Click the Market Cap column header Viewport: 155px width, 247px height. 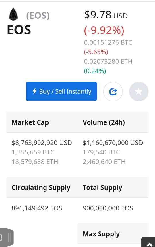point(30,122)
